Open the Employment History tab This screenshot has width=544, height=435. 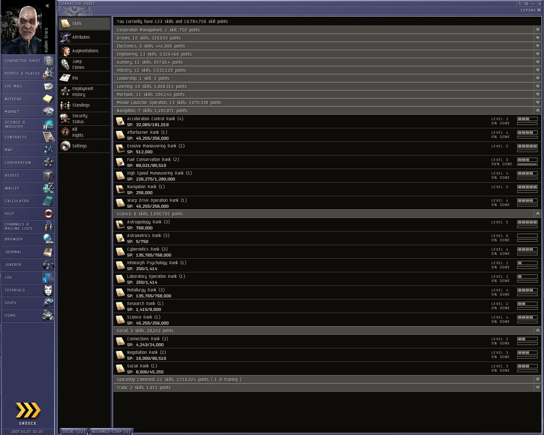[84, 91]
